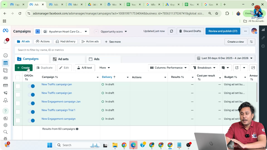The width and height of the screenshot is (267, 150).
Task: Click the campaign filter search field
Action: tap(135, 50)
